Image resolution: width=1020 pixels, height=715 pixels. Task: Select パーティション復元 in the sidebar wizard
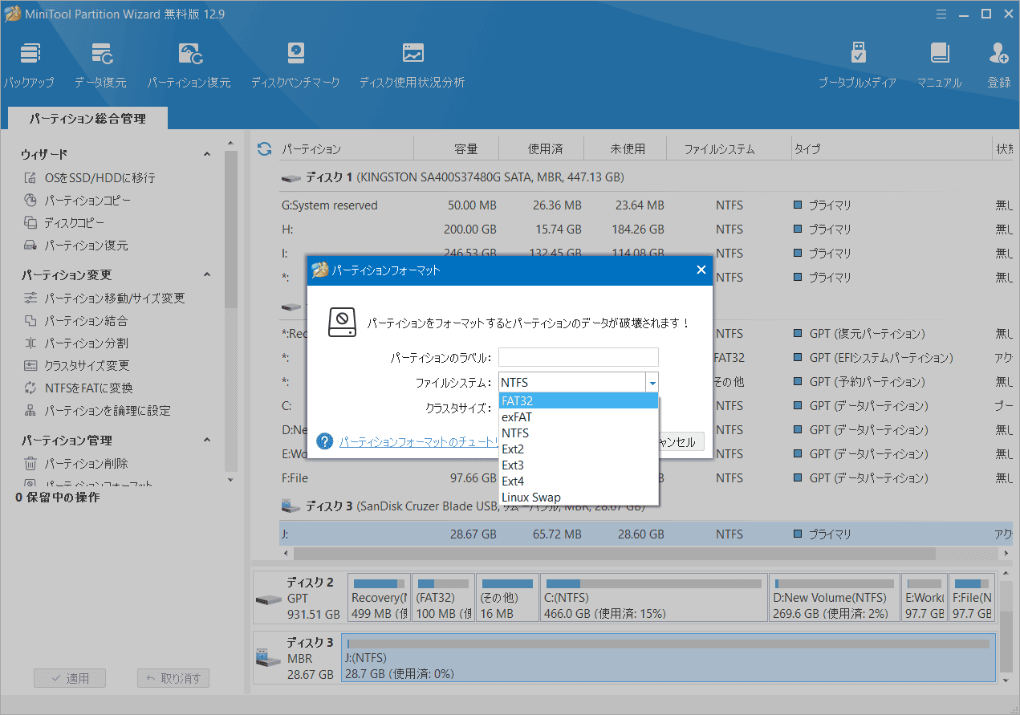(x=75, y=245)
